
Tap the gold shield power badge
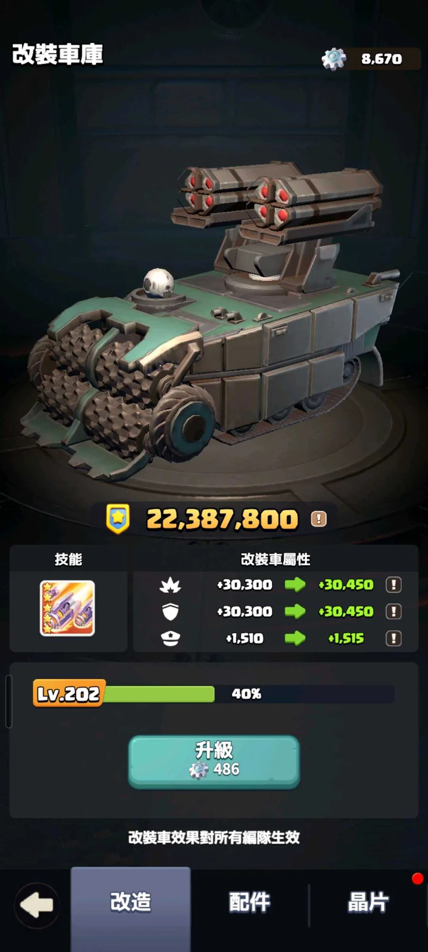coord(118,519)
